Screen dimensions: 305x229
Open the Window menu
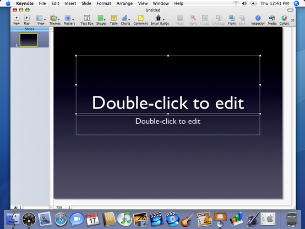tap(161, 3)
